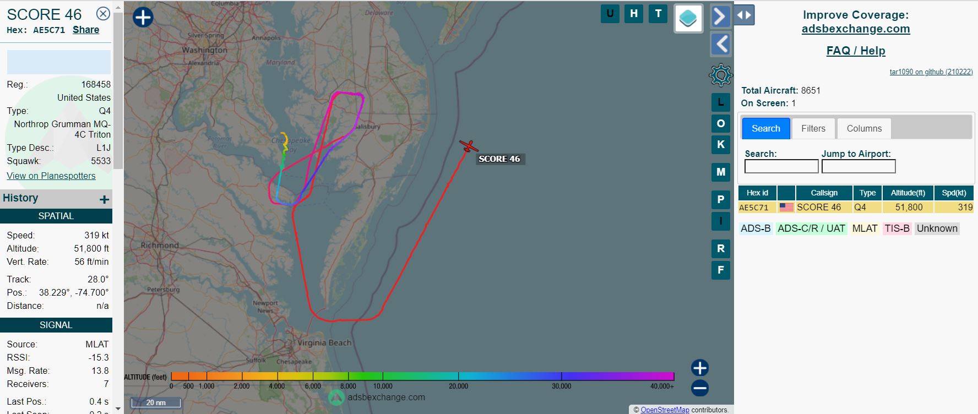Toggle the O map button
This screenshot has width=978, height=414.
(720, 123)
